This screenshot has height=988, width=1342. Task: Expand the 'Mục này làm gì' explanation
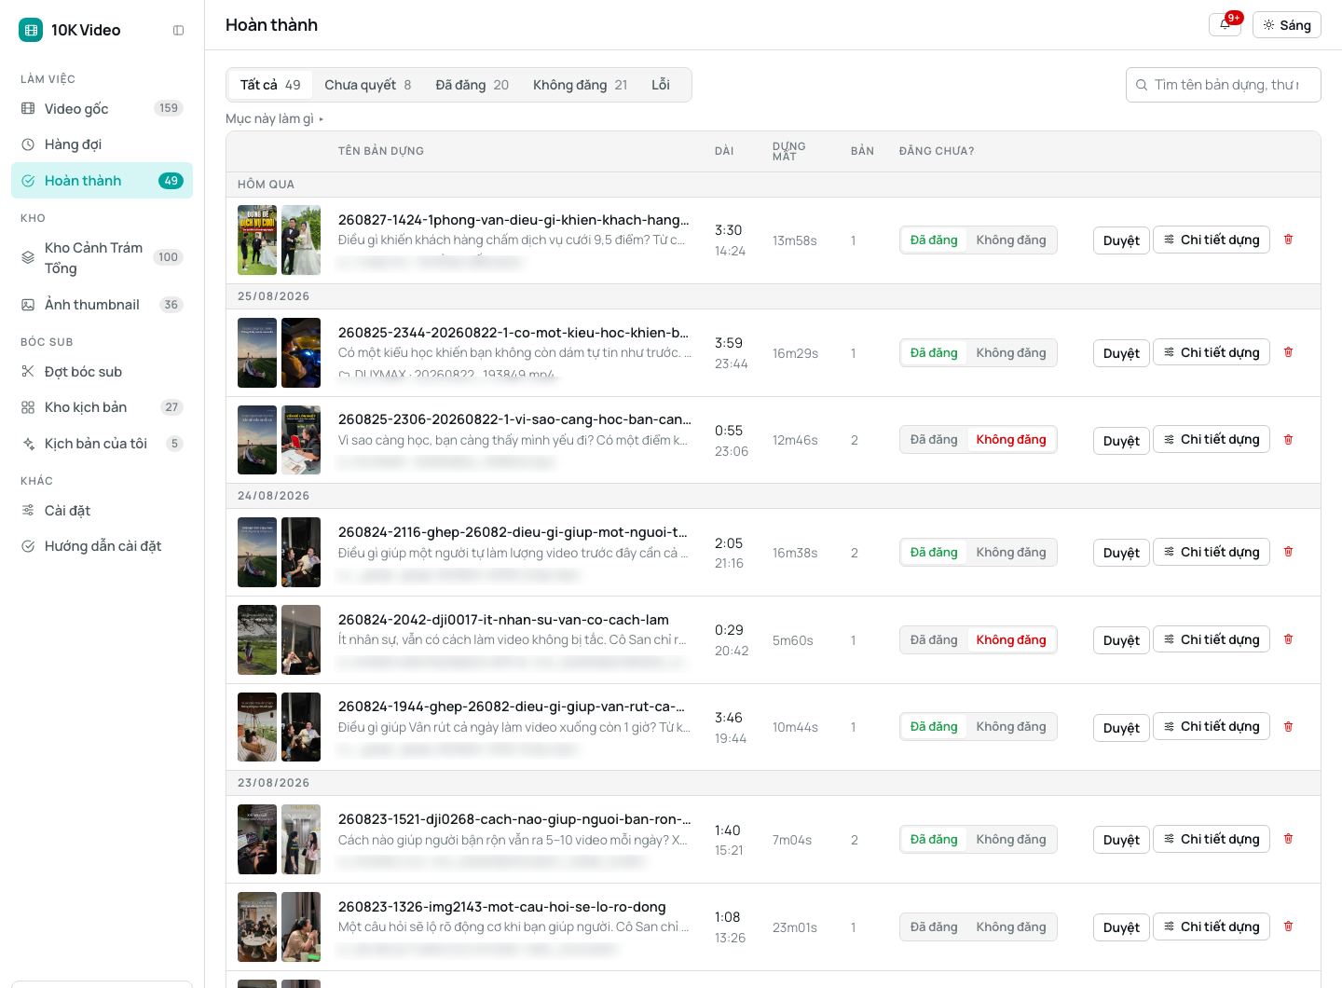(275, 119)
